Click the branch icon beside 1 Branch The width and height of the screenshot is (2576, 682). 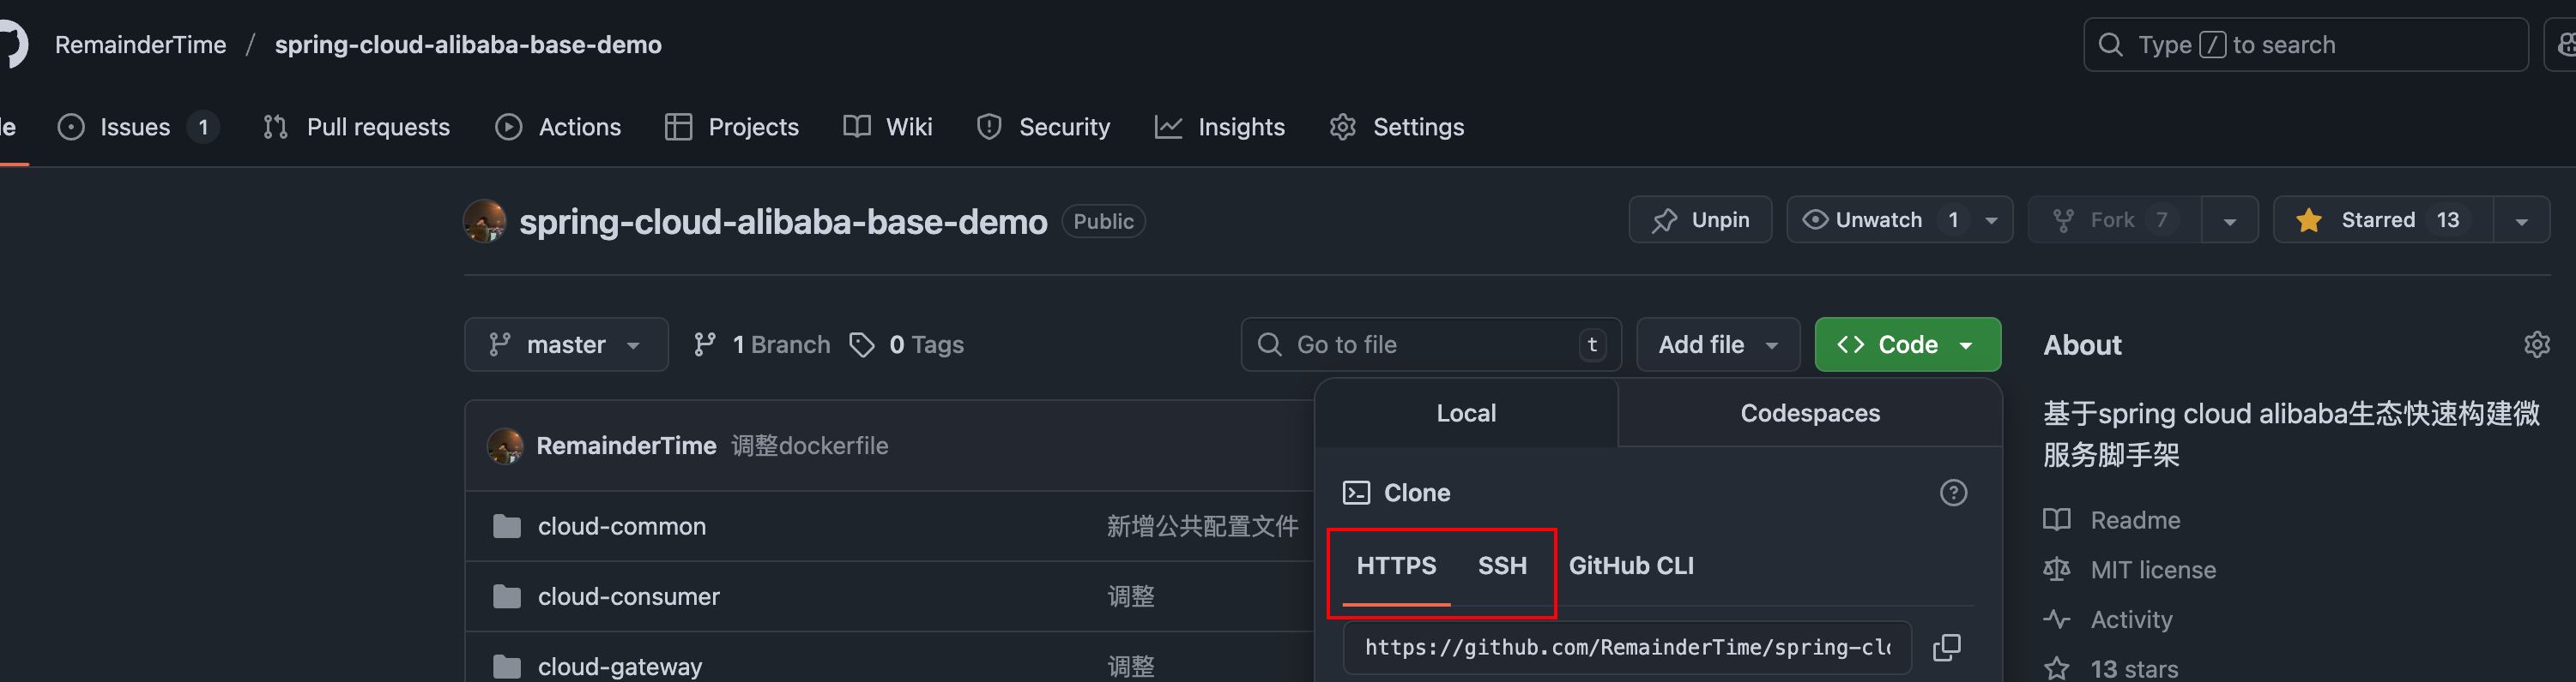click(x=705, y=344)
